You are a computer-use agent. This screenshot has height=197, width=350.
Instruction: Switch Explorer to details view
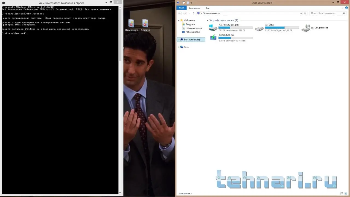(x=342, y=193)
